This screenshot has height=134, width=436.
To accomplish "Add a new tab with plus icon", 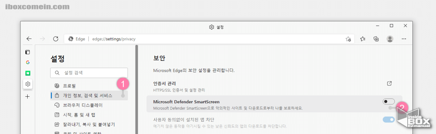I will [x=28, y=97].
